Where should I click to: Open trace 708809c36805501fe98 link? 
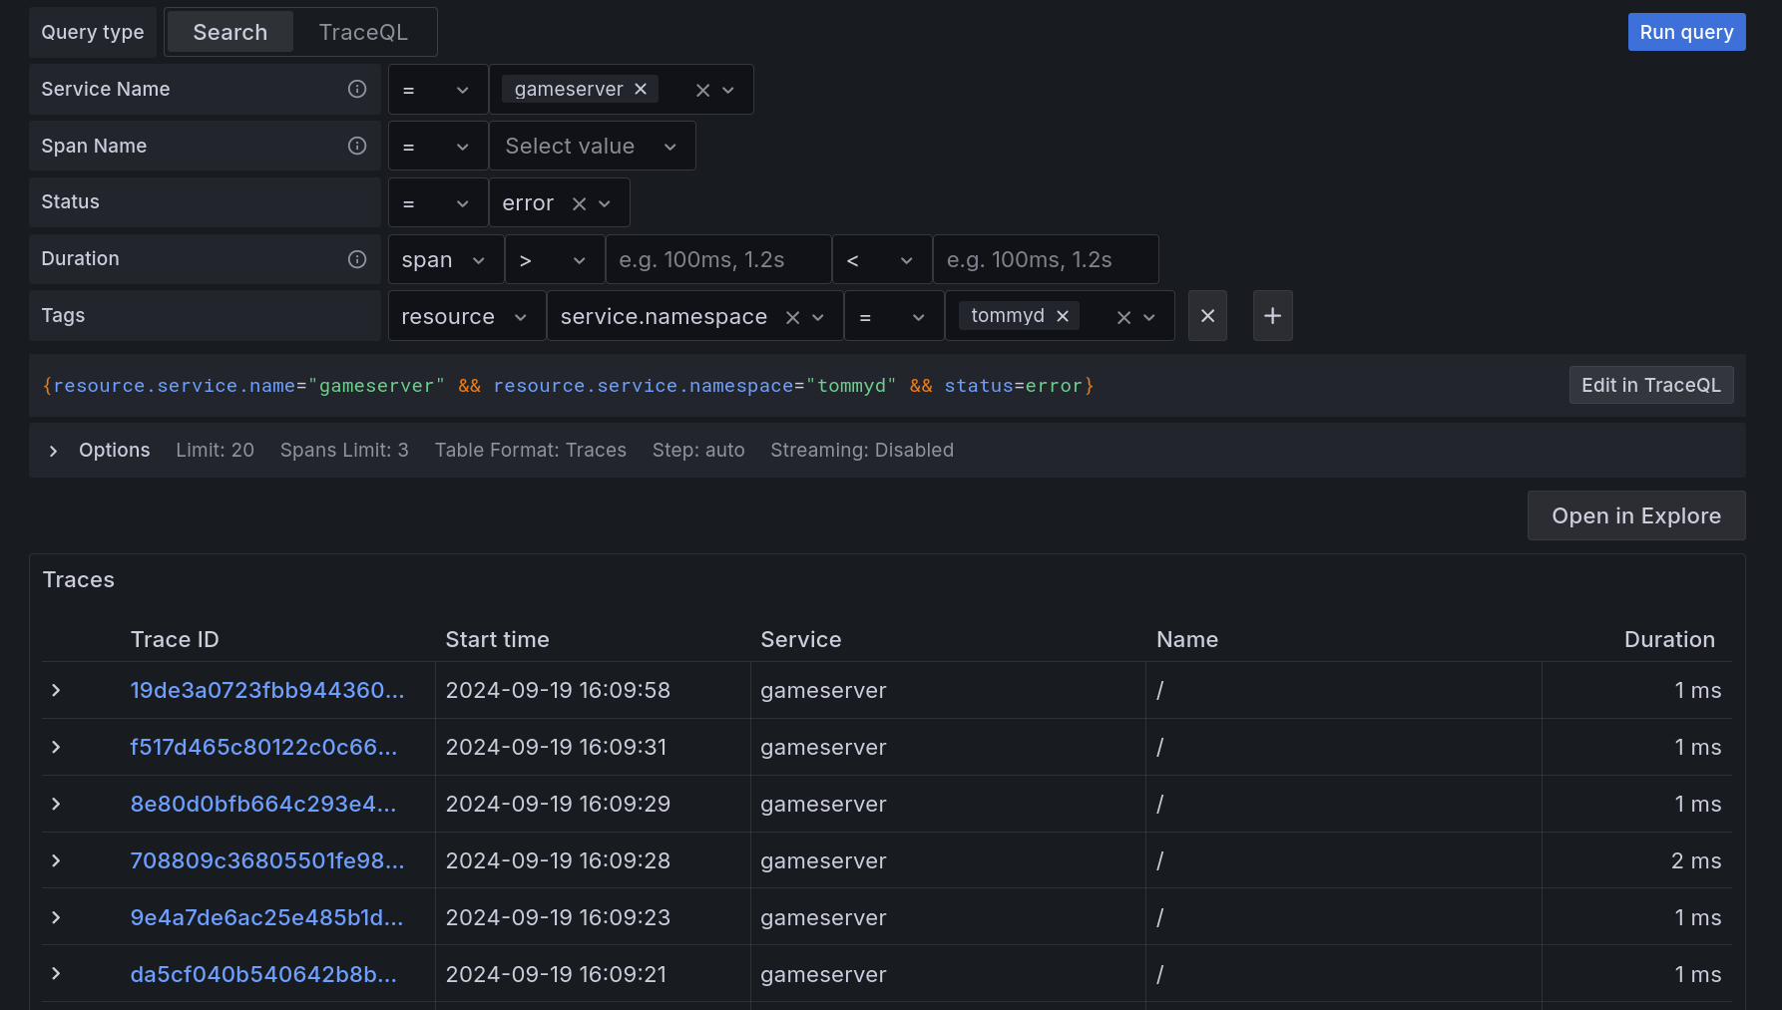click(x=267, y=860)
